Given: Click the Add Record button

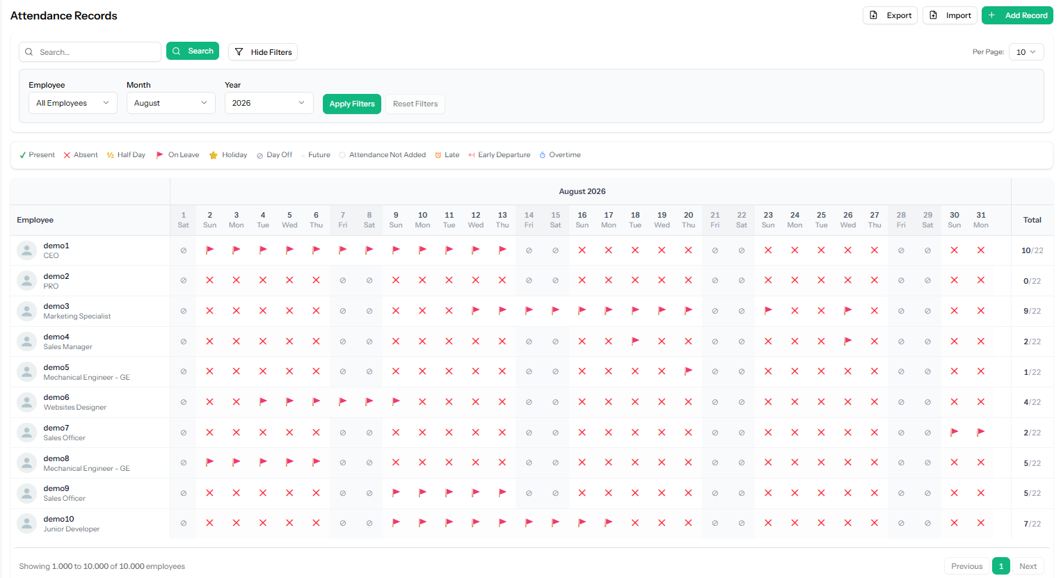Looking at the screenshot, I should [1017, 15].
